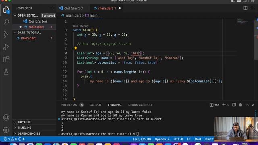
Task: Click Spaces: 2 indentation setting
Action: 162,139
